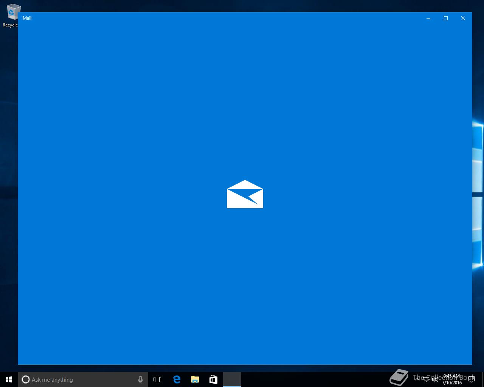The height and width of the screenshot is (387, 484).
Task: Open the network status tray icon
Action: 426,379
